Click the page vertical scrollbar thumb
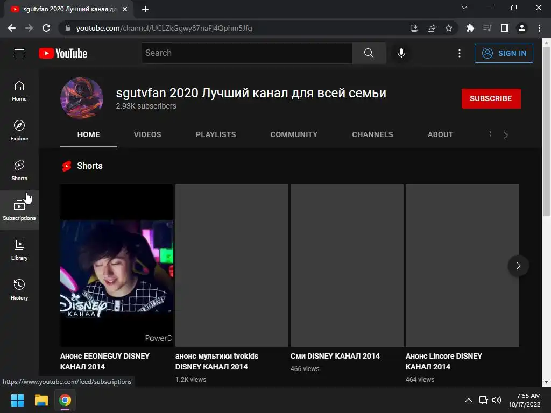The width and height of the screenshot is (551, 413). (x=546, y=132)
